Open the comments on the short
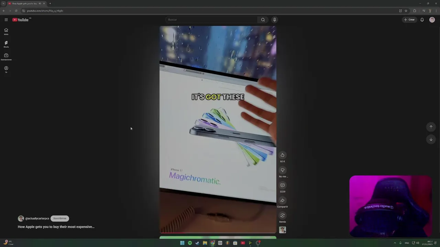The height and width of the screenshot is (247, 440). tap(283, 185)
